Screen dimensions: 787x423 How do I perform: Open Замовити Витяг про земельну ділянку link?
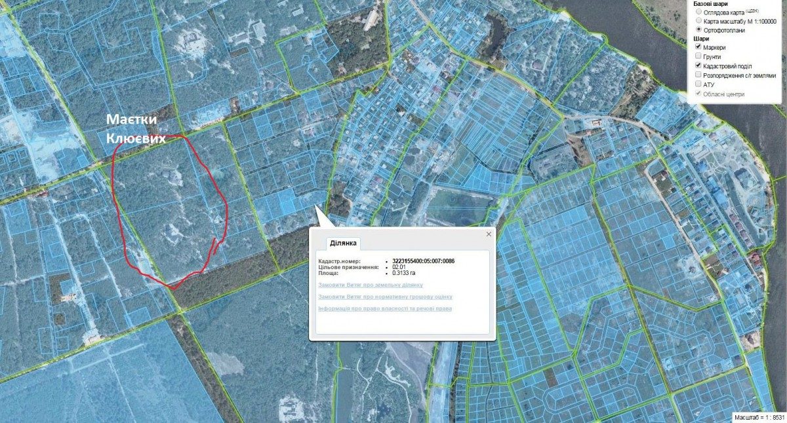point(371,285)
